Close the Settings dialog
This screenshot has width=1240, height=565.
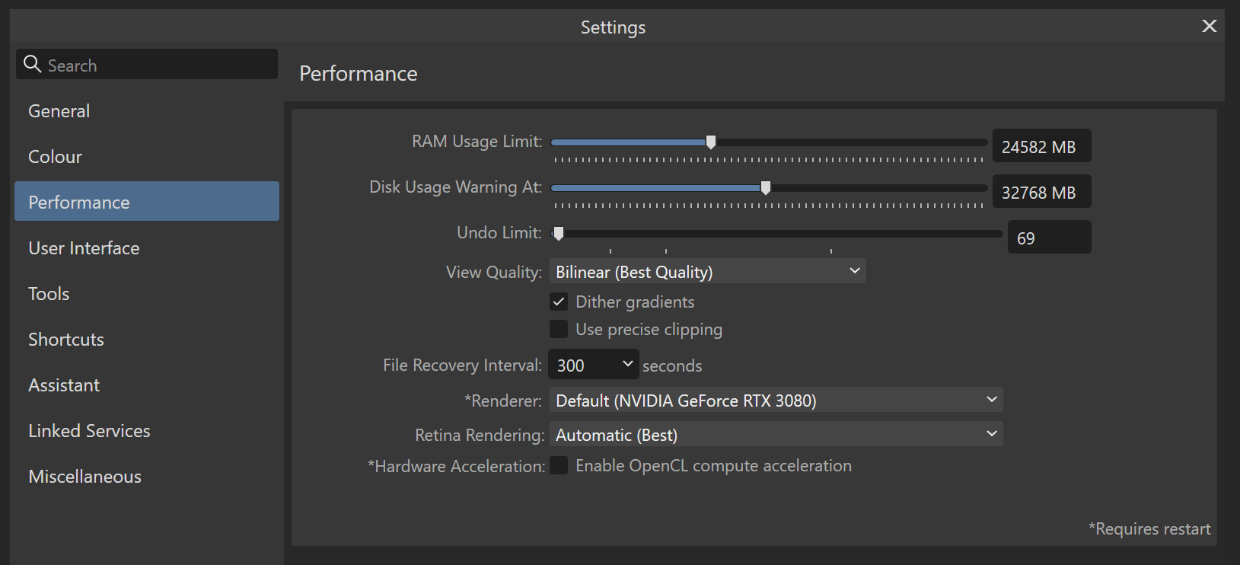1209,27
